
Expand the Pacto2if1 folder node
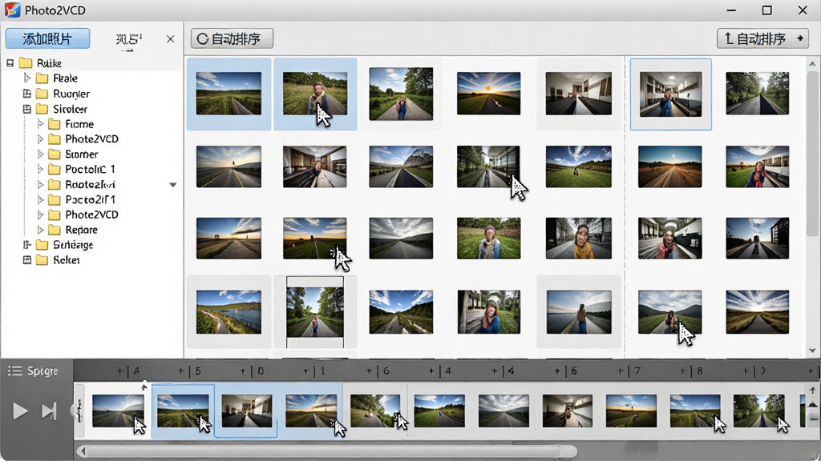[40, 199]
